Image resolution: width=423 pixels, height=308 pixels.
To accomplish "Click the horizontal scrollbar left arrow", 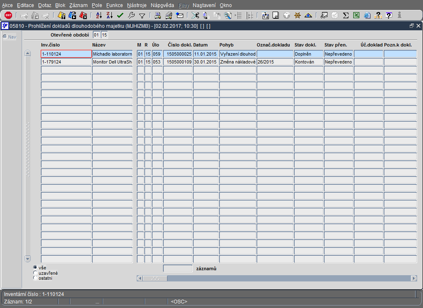I will point(140,279).
